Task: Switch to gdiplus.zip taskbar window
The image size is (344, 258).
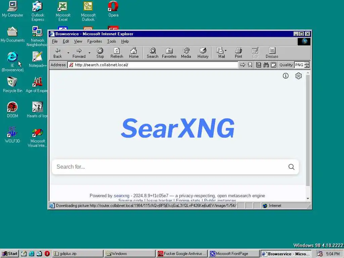Action: [78, 254]
